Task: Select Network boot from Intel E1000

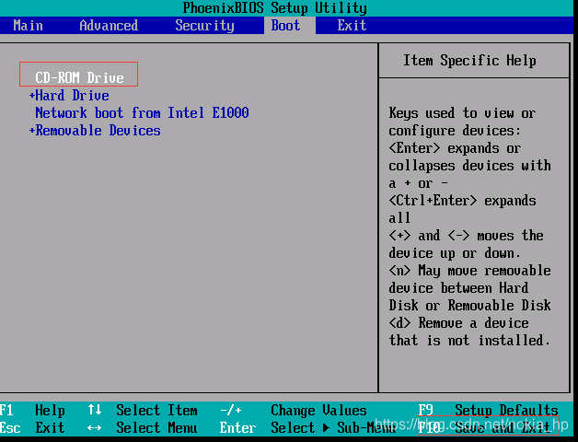Action: pyautogui.click(x=142, y=112)
